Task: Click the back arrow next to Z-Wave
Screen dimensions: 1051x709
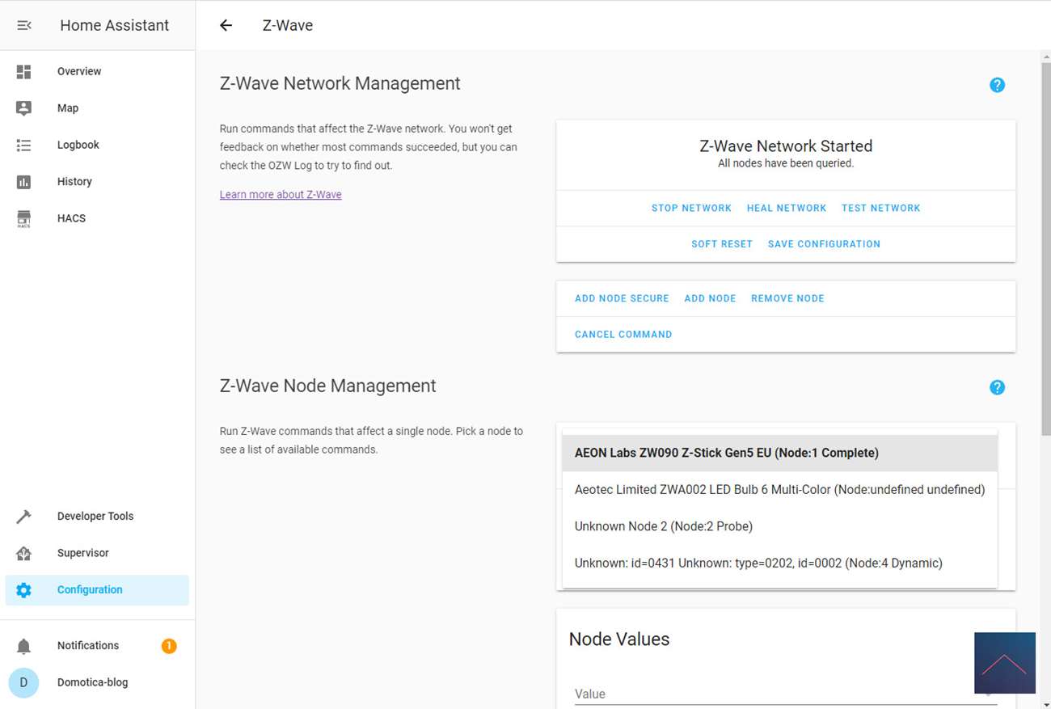Action: tap(226, 25)
